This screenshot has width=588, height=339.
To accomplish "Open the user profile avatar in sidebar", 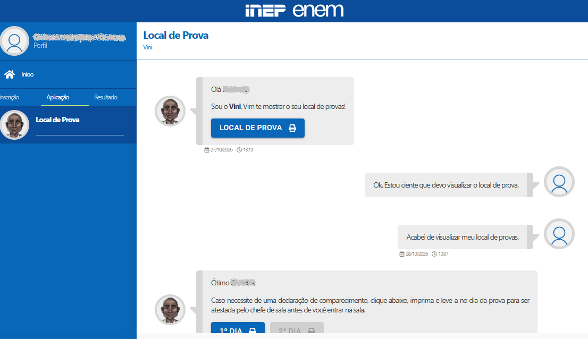I will pyautogui.click(x=15, y=41).
